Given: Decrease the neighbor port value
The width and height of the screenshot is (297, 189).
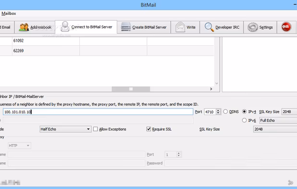Looking at the screenshot, I should coord(218,113).
